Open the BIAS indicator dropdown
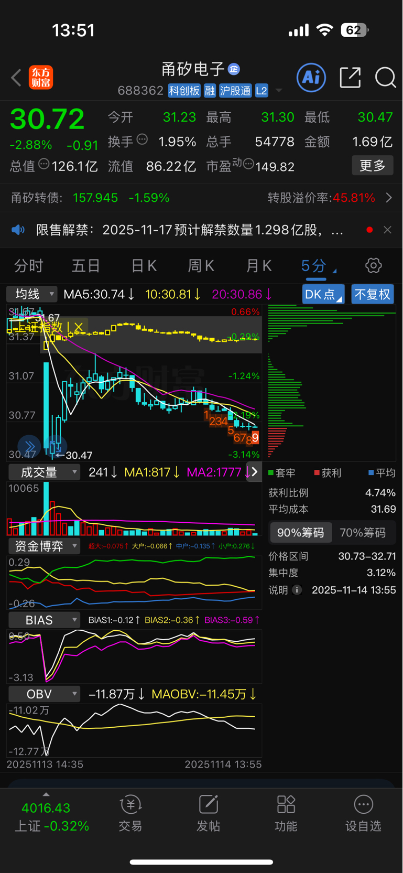 [x=43, y=620]
